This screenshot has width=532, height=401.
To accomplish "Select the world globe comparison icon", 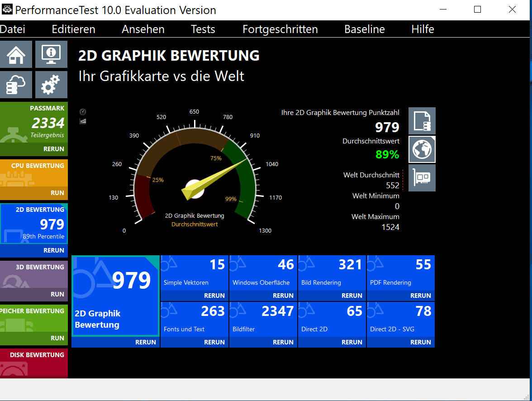I will (422, 149).
